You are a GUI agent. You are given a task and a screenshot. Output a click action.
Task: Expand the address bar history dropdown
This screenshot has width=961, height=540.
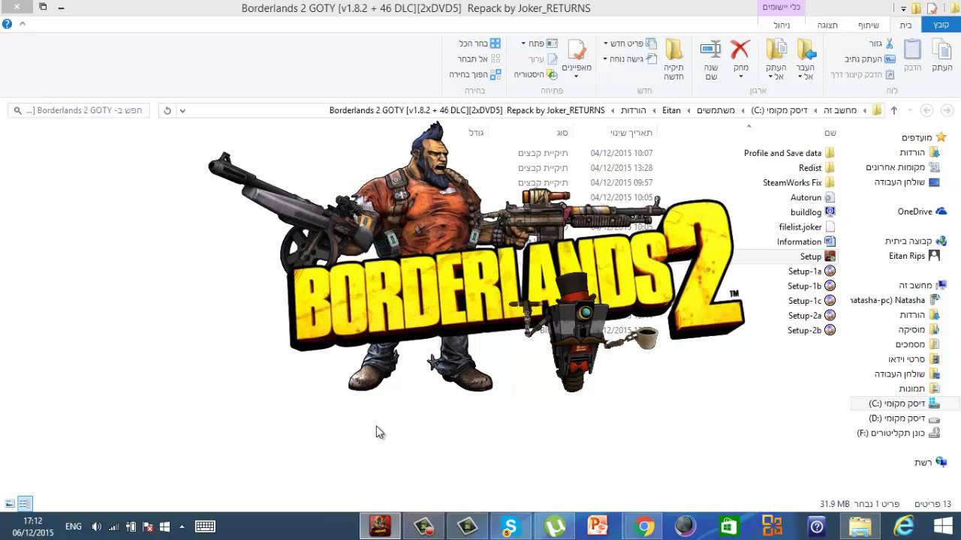[182, 110]
